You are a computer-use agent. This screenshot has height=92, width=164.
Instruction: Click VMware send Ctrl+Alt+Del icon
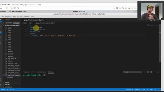[x=12, y=8]
